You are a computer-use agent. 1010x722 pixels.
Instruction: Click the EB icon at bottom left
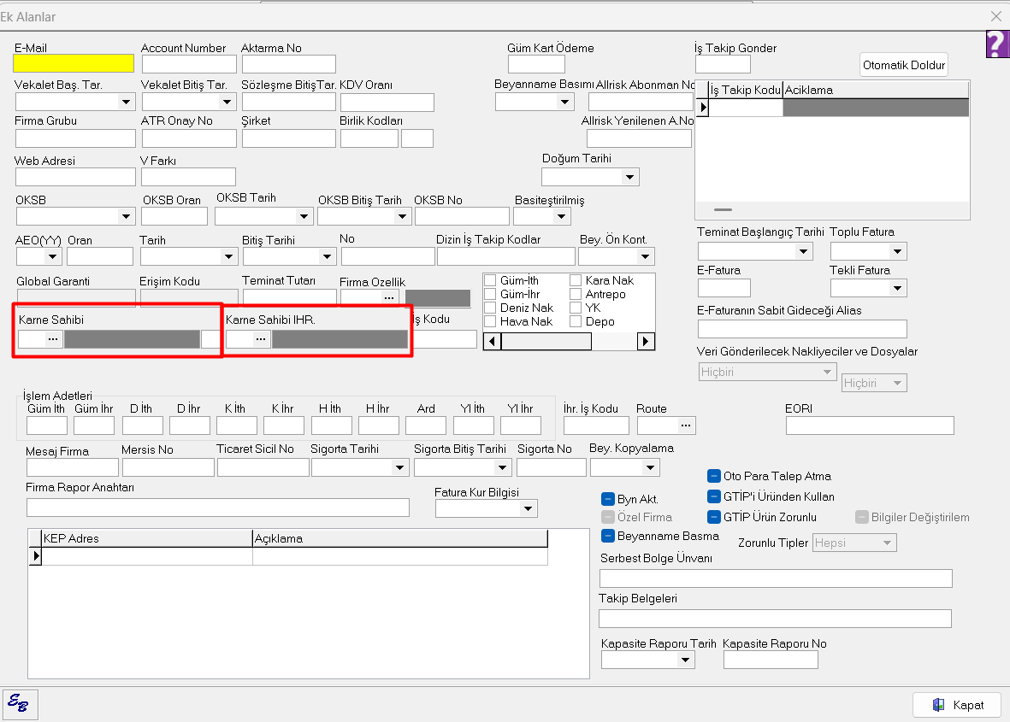pyautogui.click(x=19, y=703)
